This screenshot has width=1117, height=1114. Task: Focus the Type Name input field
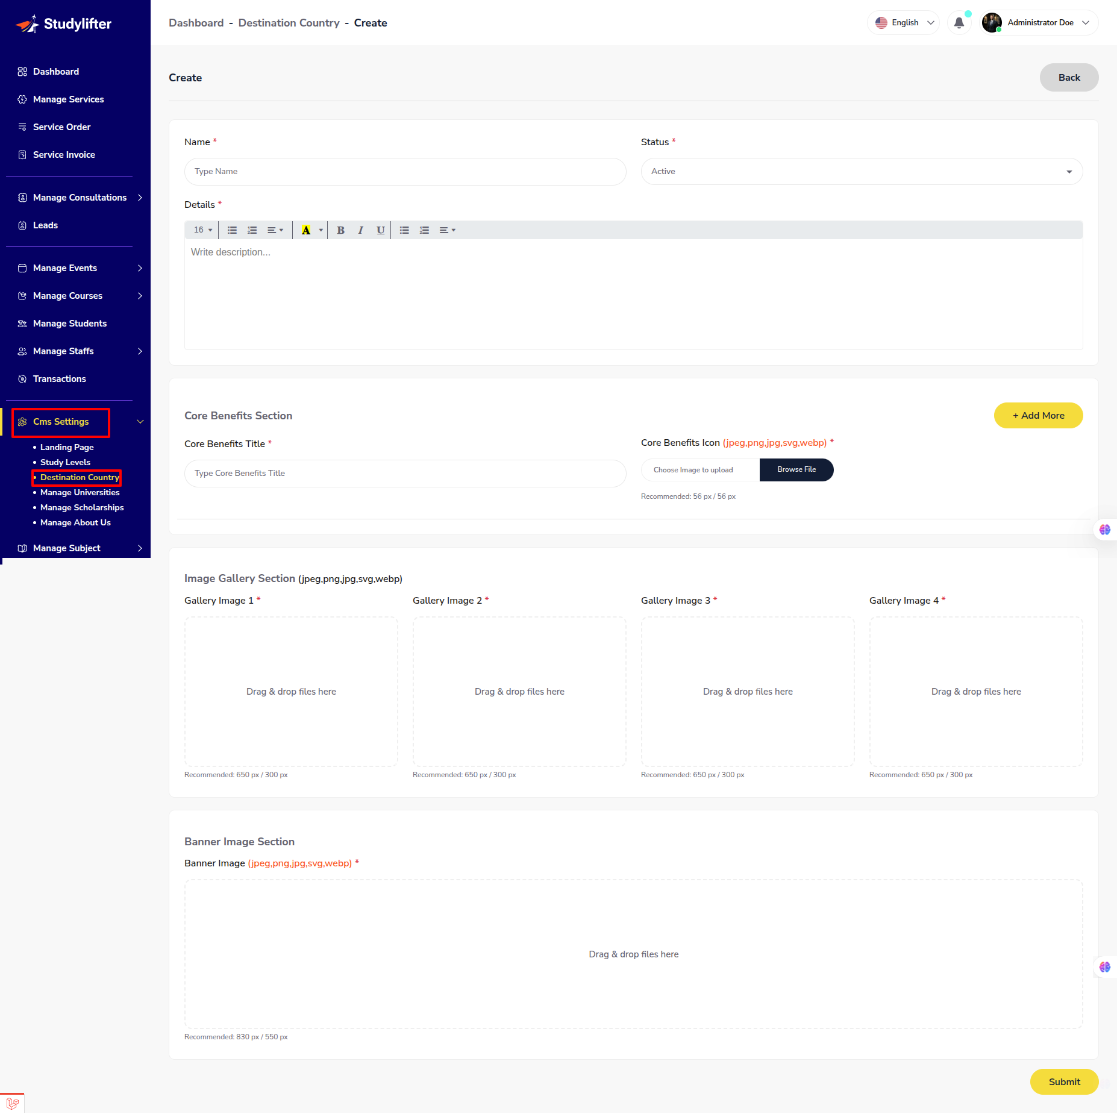[x=405, y=172]
